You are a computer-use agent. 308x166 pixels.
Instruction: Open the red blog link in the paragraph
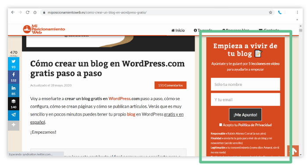tap(131, 114)
